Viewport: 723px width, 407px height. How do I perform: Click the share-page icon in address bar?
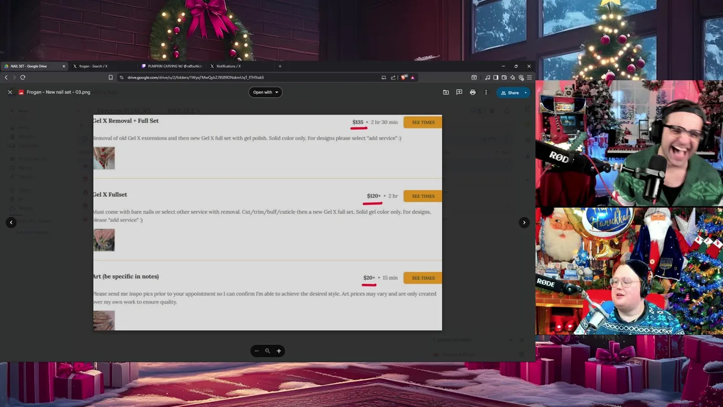coord(393,77)
